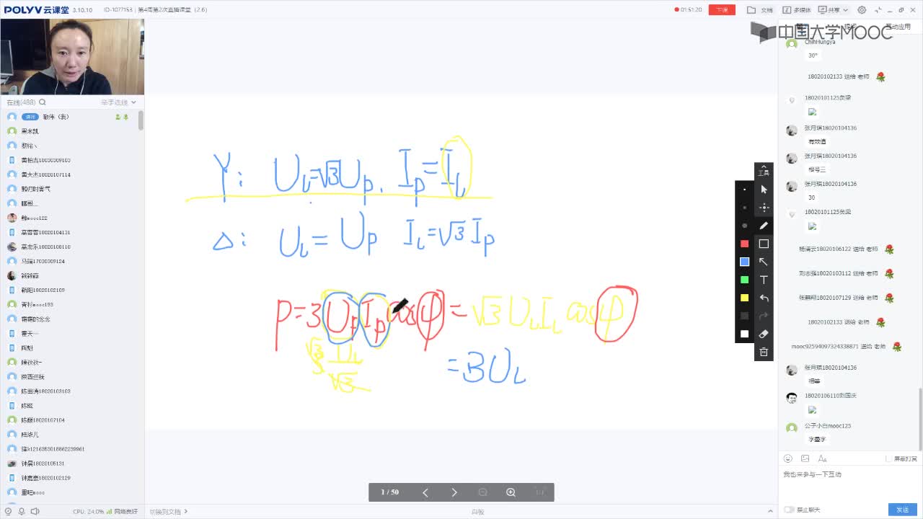Toggle the 禁止聊天 switch
Screen dimensions: 923x519
[x=789, y=510]
